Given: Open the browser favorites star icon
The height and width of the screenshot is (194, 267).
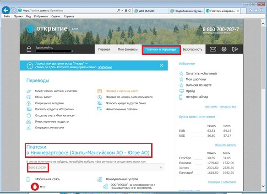Looking at the screenshot, I should tap(256, 11).
